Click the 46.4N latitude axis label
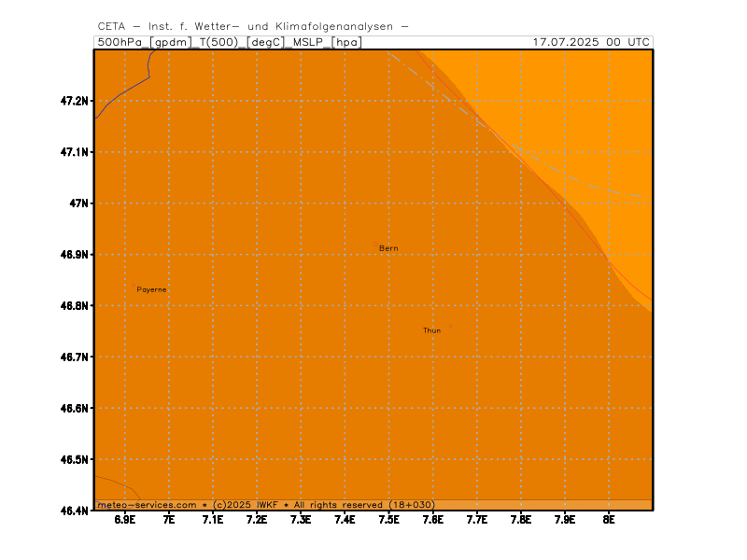The image size is (747, 560). [x=75, y=511]
